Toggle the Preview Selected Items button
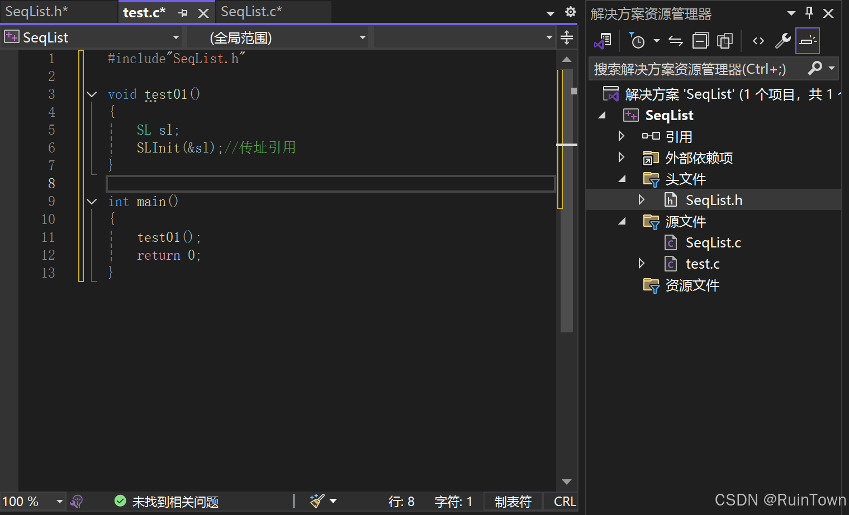Image resolution: width=849 pixels, height=515 pixels. point(808,40)
